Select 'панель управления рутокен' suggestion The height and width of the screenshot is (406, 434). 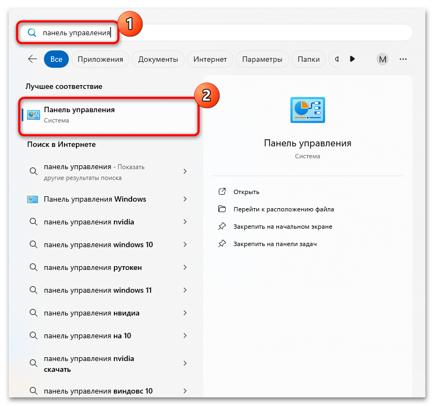tap(108, 268)
